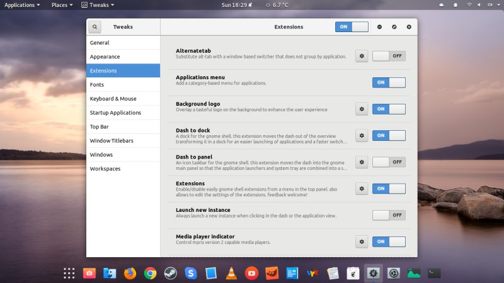
Task: Open the blue stamp mail app in dock
Action: (211, 274)
